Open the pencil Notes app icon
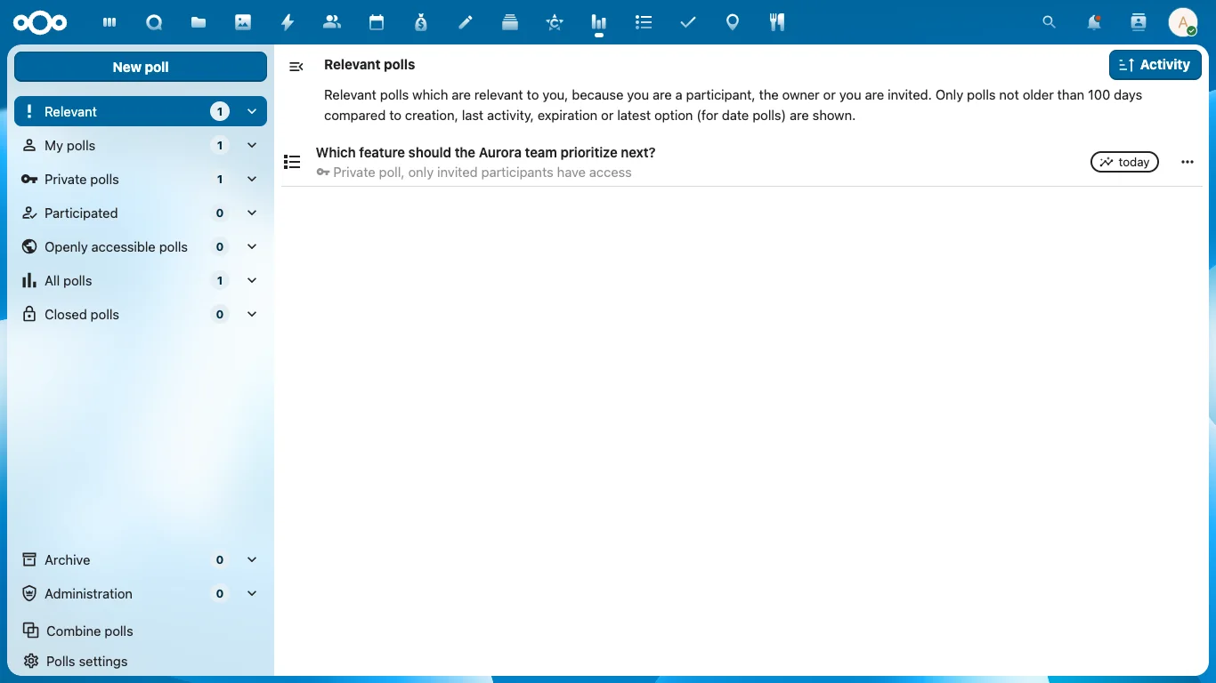The width and height of the screenshot is (1216, 683). (466, 22)
